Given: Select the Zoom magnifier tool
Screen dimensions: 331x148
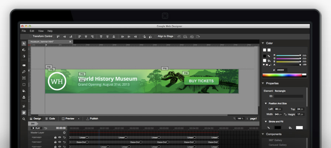Looking at the screenshot, I should 24,119.
